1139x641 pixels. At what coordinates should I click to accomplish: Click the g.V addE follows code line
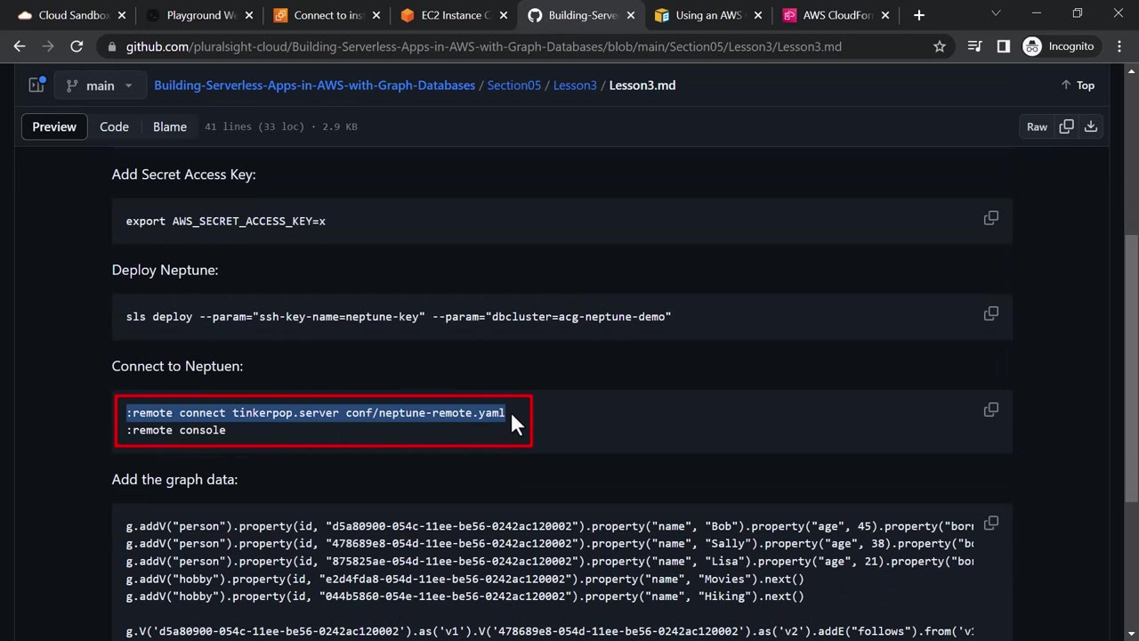pyautogui.click(x=550, y=631)
